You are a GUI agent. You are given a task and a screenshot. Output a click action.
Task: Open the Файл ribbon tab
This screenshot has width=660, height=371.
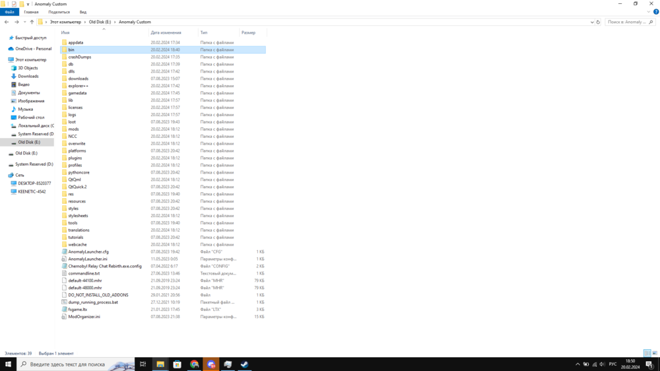(9, 12)
